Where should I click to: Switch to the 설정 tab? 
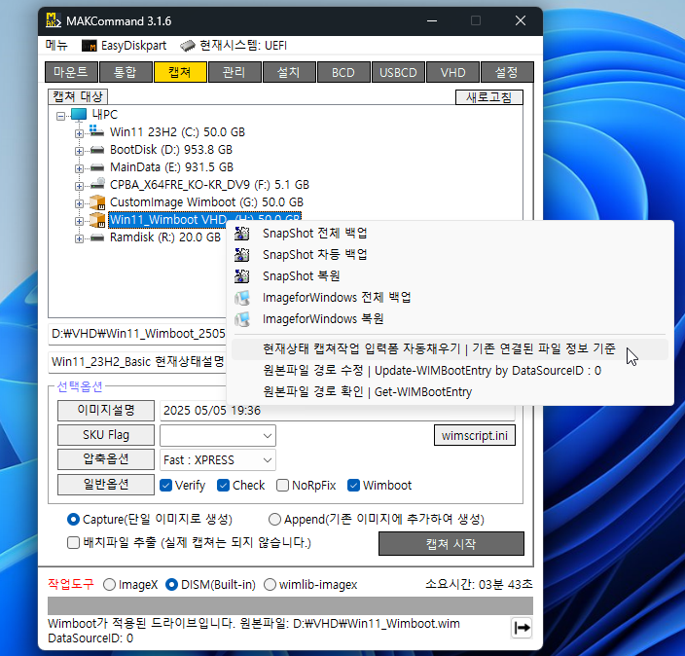tap(507, 72)
